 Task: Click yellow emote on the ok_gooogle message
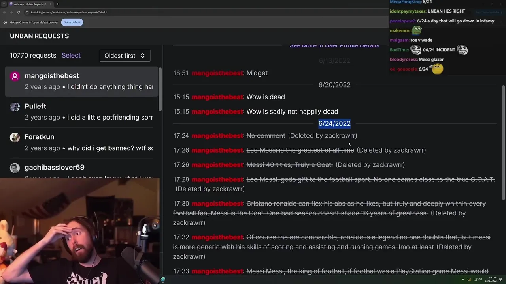[x=437, y=69]
